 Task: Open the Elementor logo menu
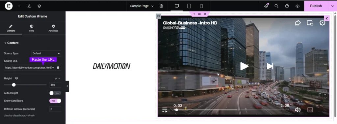pyautogui.click(x=9, y=6)
